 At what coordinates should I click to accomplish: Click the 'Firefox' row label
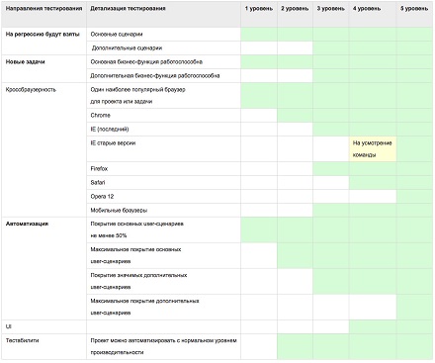[x=163, y=169]
